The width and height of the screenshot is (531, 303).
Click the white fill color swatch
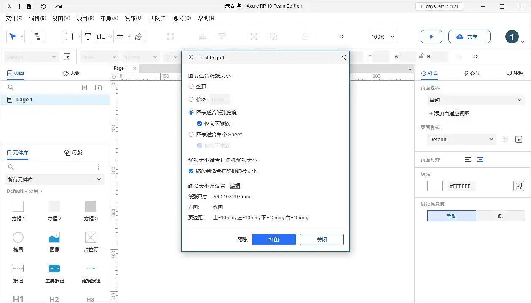[x=434, y=186]
